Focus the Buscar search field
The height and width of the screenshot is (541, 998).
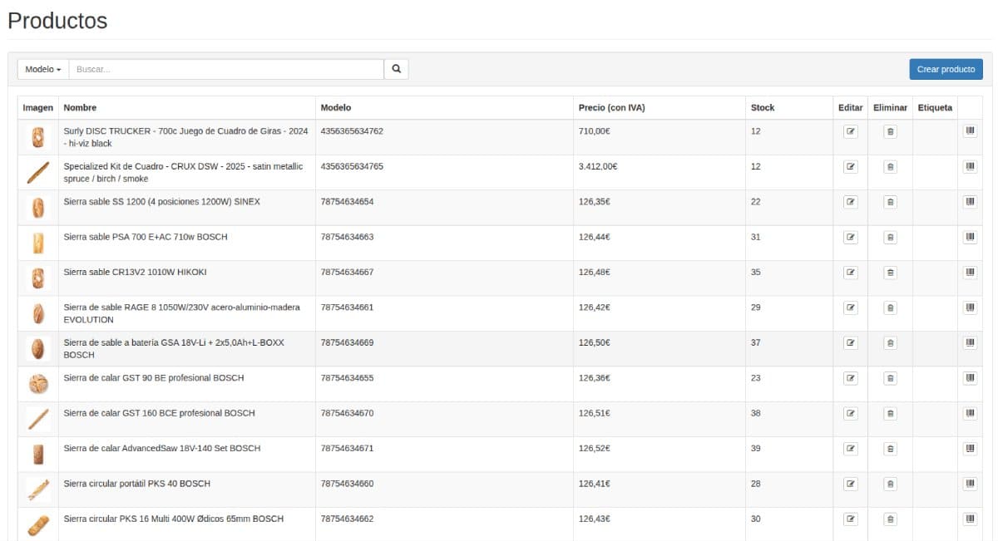click(x=226, y=69)
